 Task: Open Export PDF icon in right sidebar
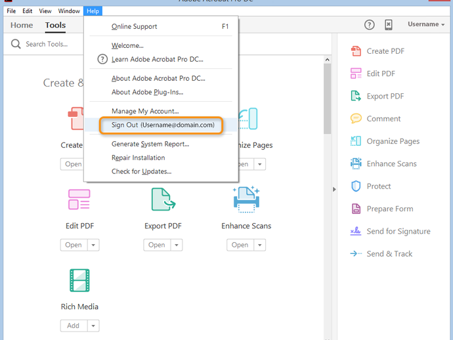point(356,96)
